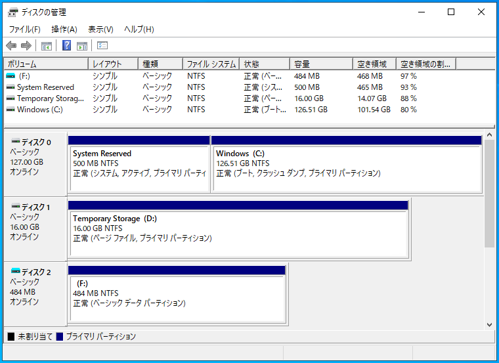499x363 pixels.
Task: Click the Forward arrow toolbar icon
Action: pos(26,45)
